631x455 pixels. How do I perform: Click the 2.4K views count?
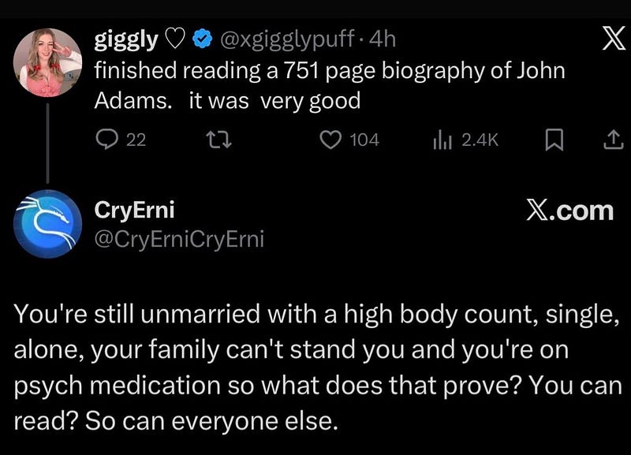479,140
